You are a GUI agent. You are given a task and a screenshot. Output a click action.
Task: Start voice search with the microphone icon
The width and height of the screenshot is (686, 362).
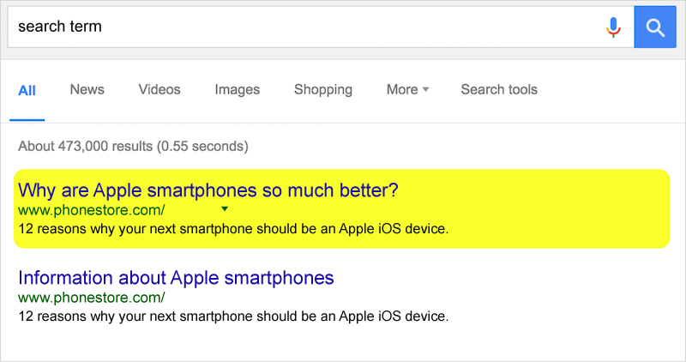coord(613,27)
